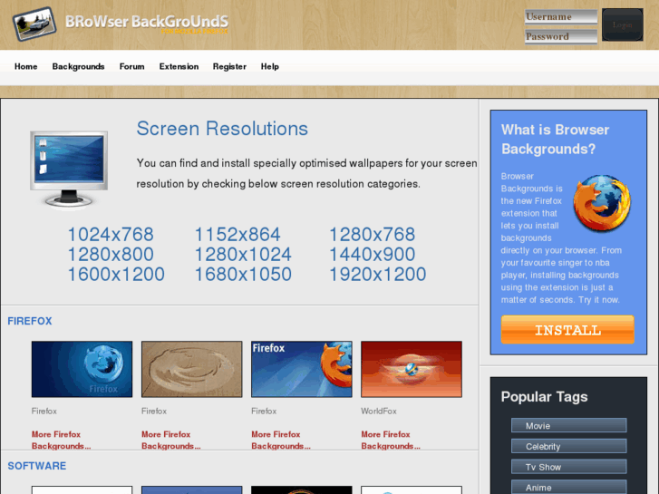Image resolution: width=659 pixels, height=494 pixels.
Task: Click the orange INSTALL button
Action: 567,330
